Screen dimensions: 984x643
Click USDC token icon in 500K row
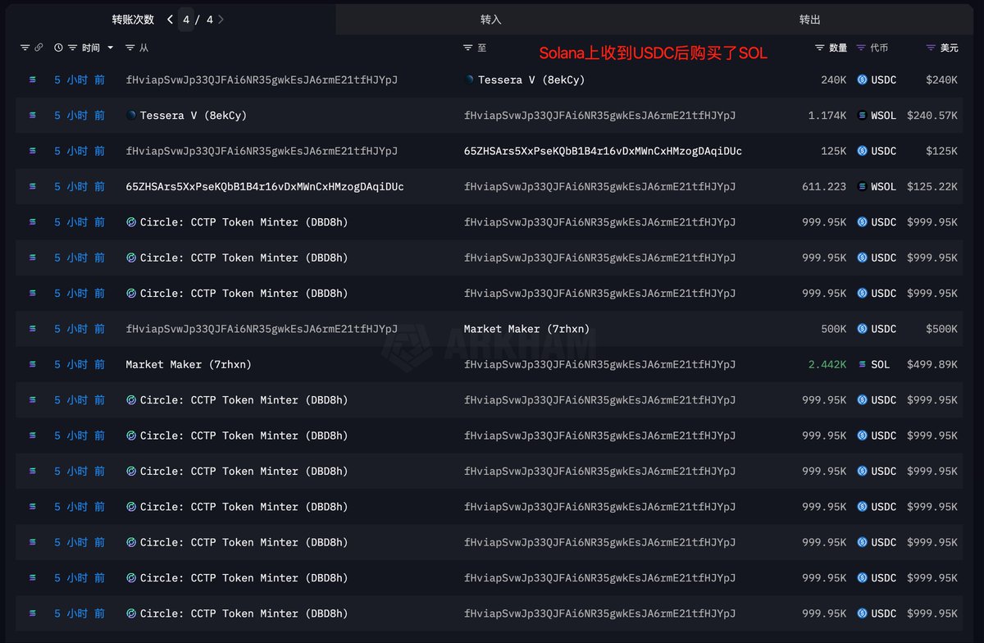click(x=862, y=329)
